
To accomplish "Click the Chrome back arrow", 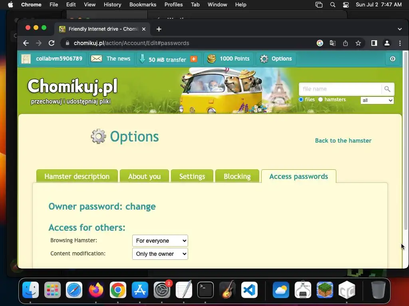I will coord(26,43).
